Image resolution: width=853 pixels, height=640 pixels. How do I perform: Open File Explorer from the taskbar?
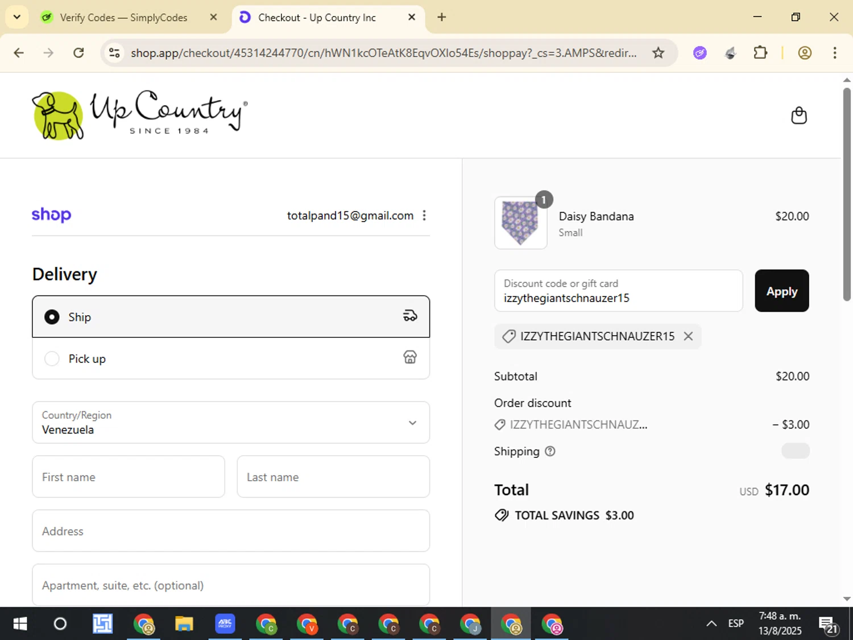tap(184, 624)
